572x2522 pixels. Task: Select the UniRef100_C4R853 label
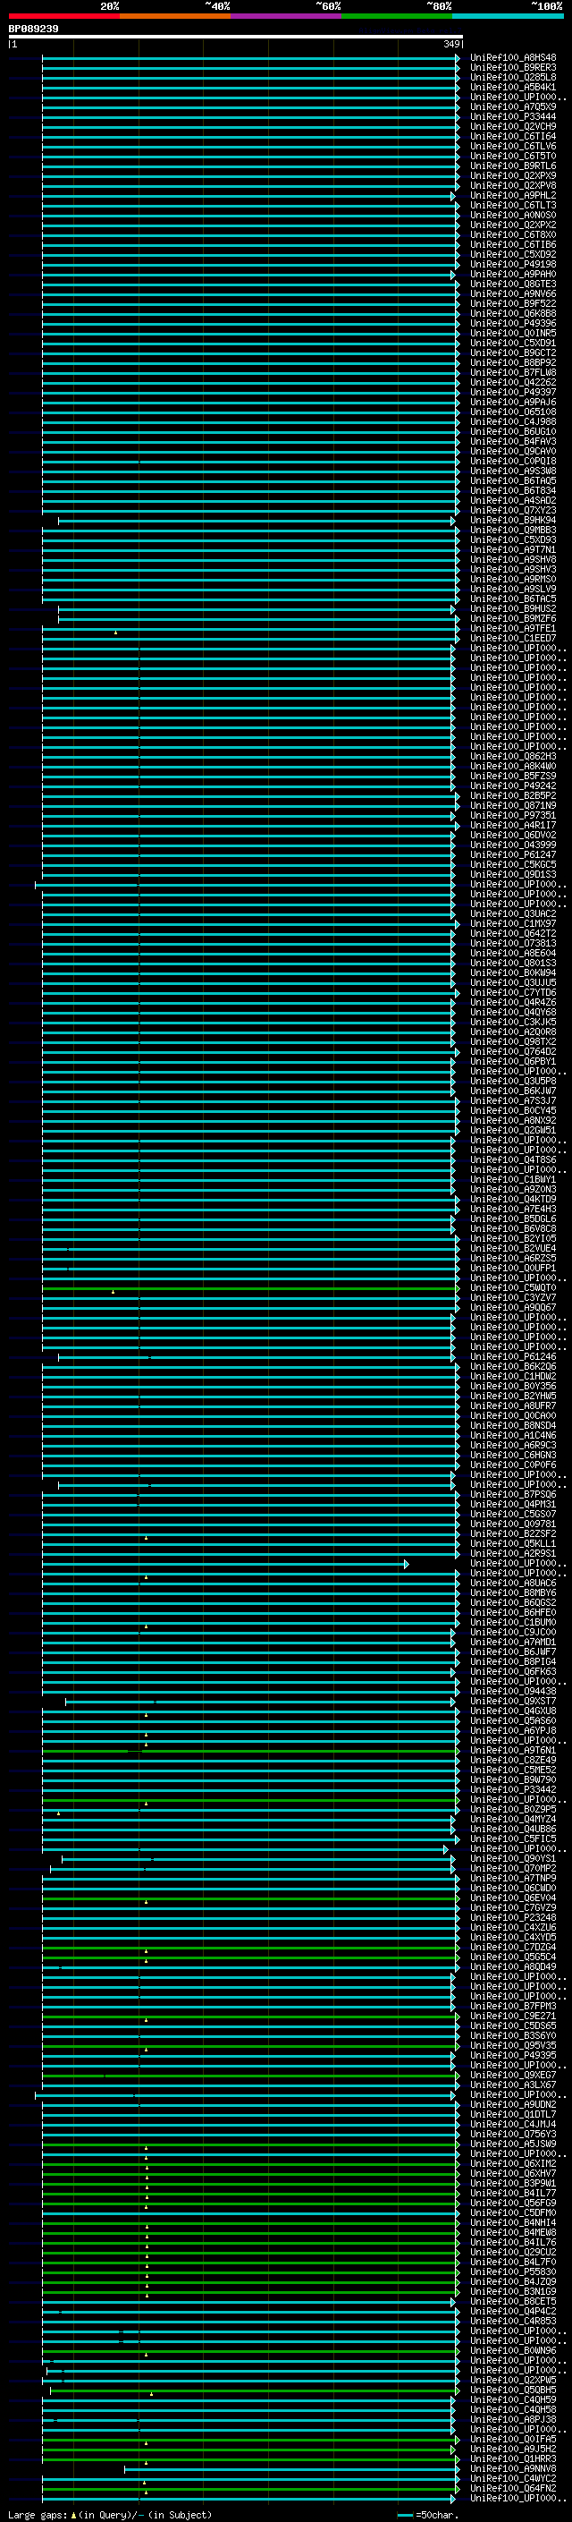point(513,2322)
